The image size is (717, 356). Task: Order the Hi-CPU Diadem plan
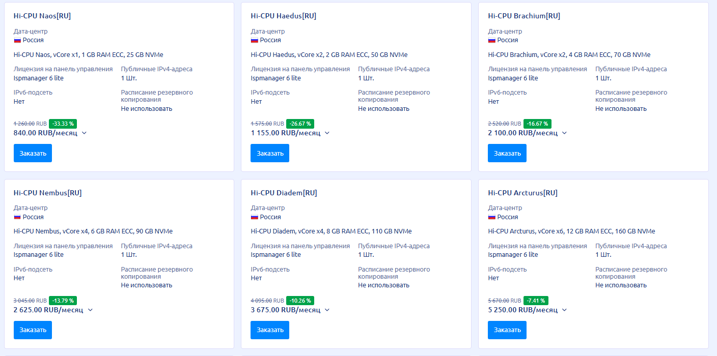pos(270,330)
